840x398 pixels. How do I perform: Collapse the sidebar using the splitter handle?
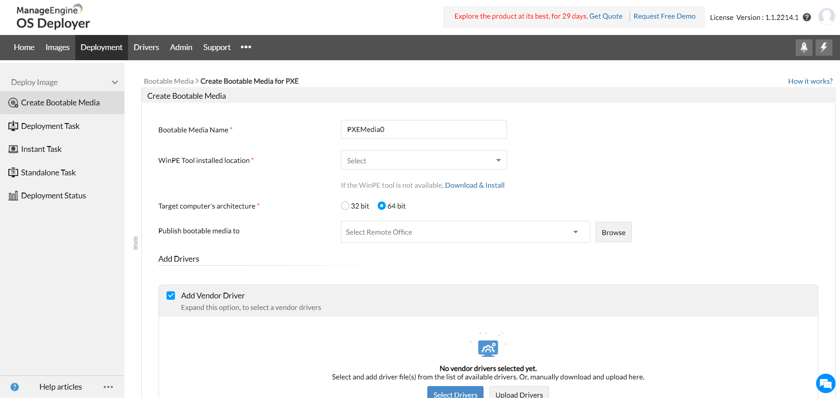coord(135,243)
